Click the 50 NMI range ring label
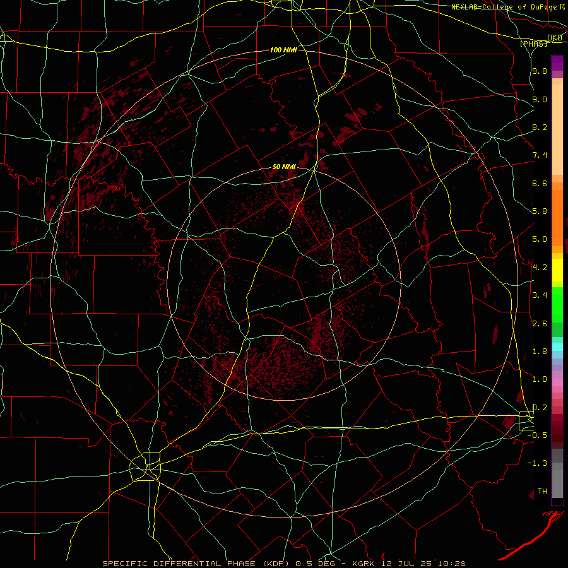568x568 pixels. coord(284,167)
